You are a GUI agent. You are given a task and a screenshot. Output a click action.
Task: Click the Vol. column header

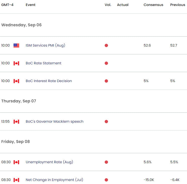coord(108,5)
